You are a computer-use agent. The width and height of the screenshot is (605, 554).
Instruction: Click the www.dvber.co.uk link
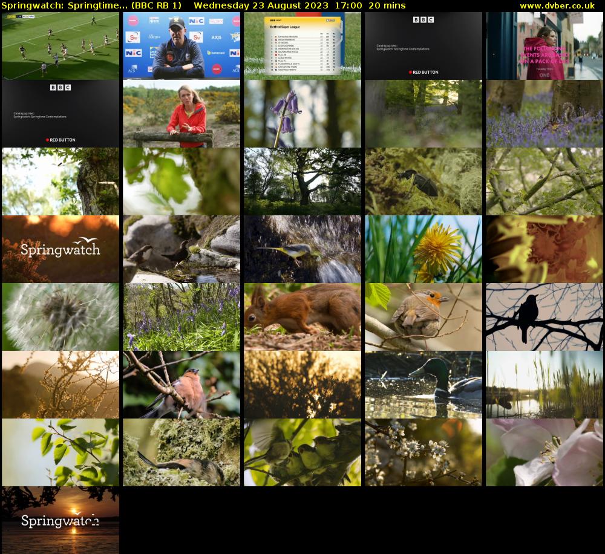(557, 5)
